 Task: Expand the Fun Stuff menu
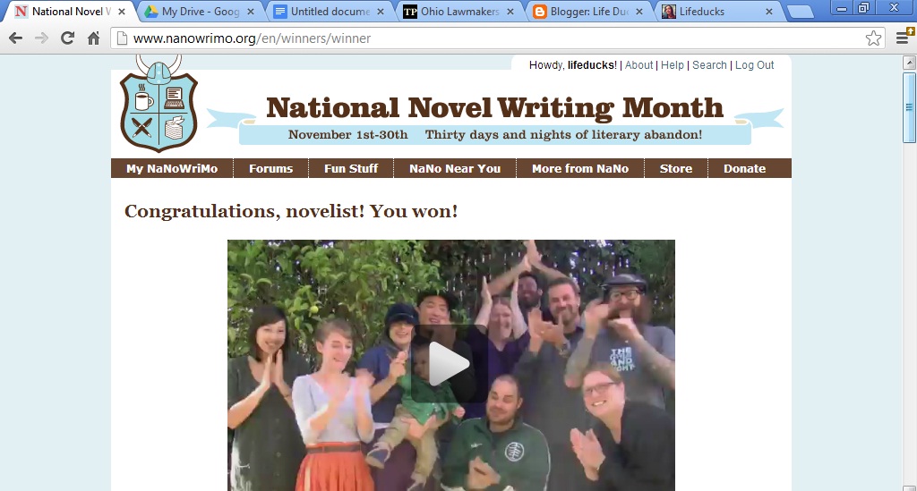click(351, 169)
